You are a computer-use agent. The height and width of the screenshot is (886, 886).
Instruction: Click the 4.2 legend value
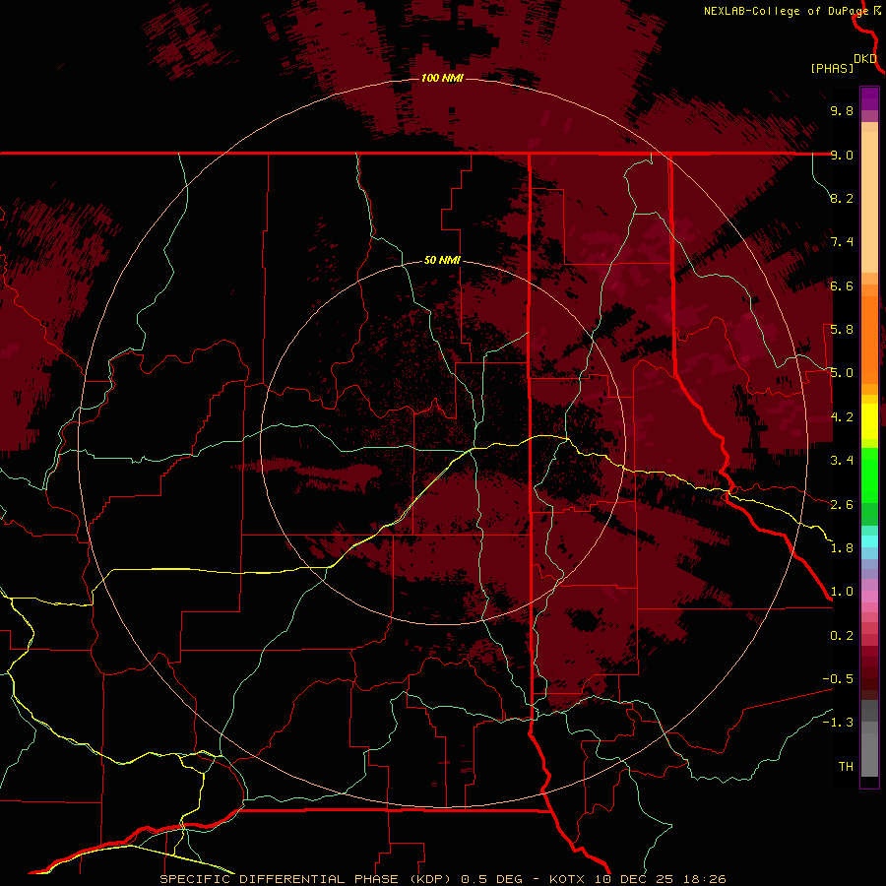coord(842,417)
